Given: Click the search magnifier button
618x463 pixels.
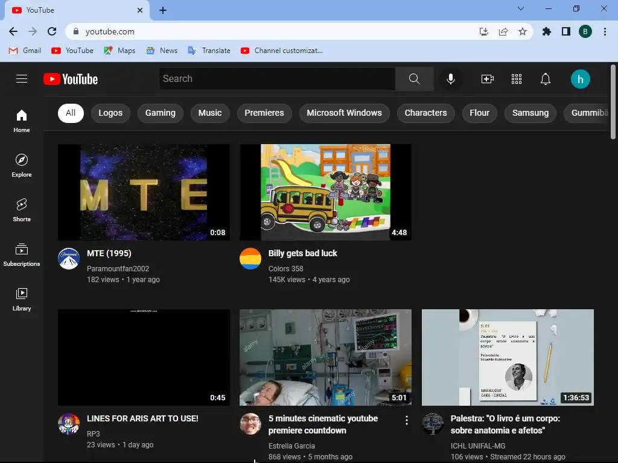Looking at the screenshot, I should 414,79.
